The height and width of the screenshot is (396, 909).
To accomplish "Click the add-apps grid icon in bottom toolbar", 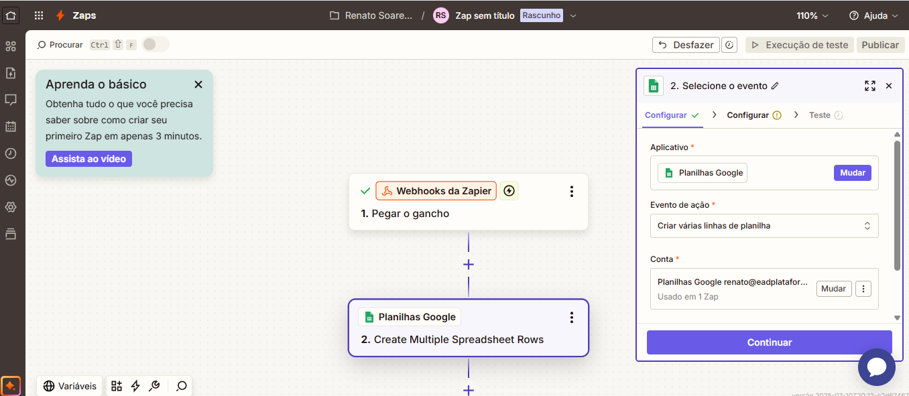I will click(x=117, y=386).
